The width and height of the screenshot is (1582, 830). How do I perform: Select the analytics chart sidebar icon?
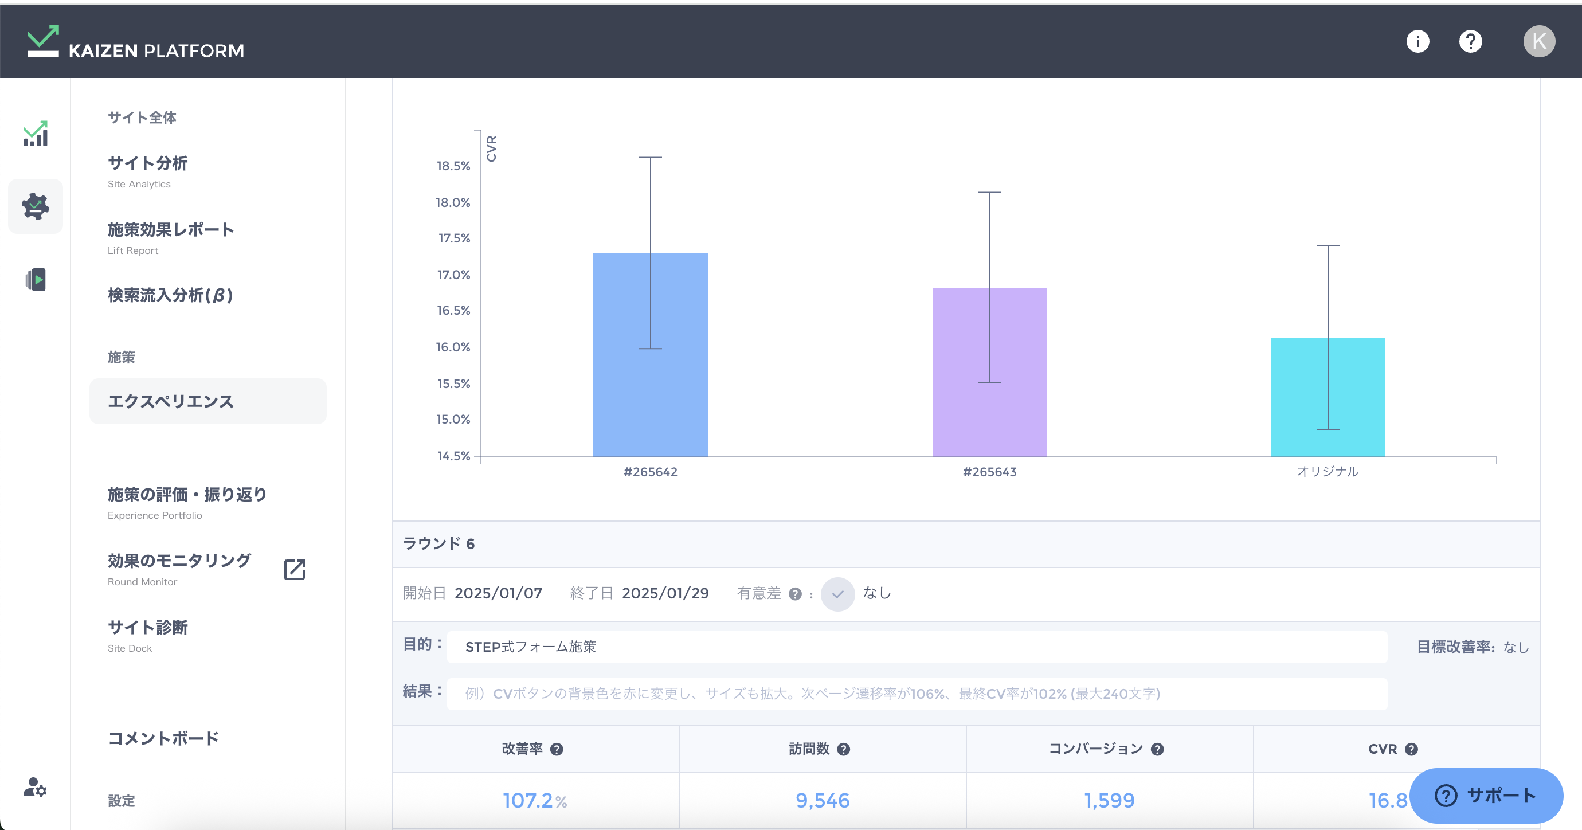pyautogui.click(x=36, y=134)
